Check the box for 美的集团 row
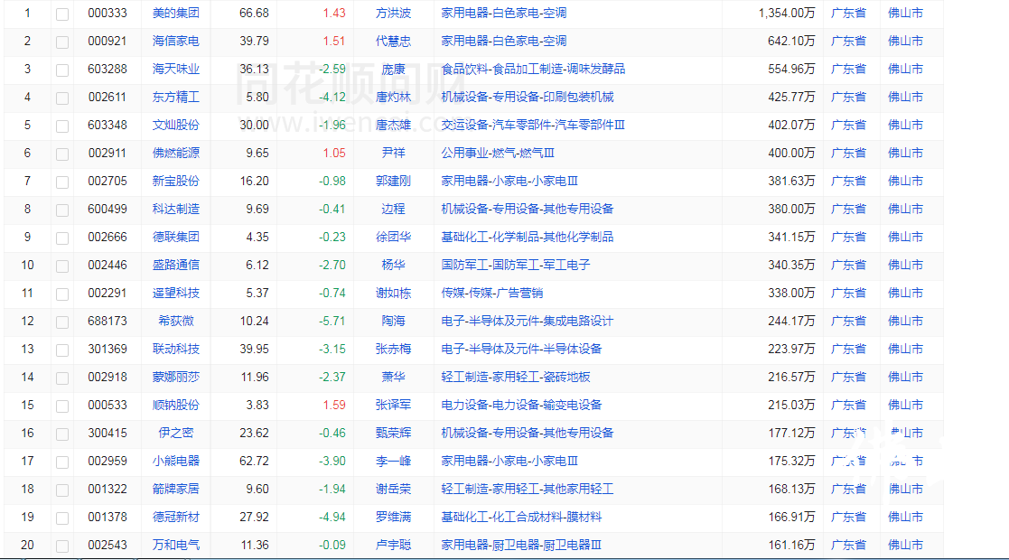 click(x=62, y=14)
